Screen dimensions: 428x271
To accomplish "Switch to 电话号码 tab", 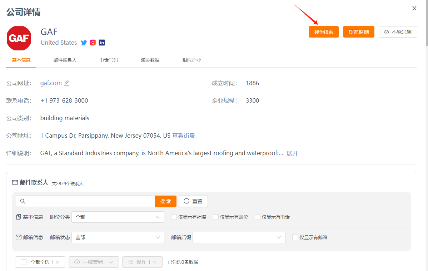I will [x=109, y=60].
